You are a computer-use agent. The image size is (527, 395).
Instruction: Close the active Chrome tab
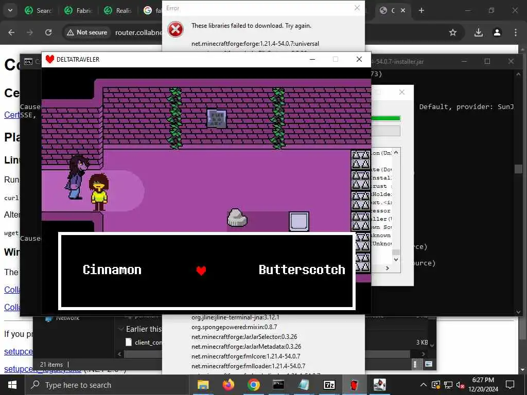click(x=403, y=10)
